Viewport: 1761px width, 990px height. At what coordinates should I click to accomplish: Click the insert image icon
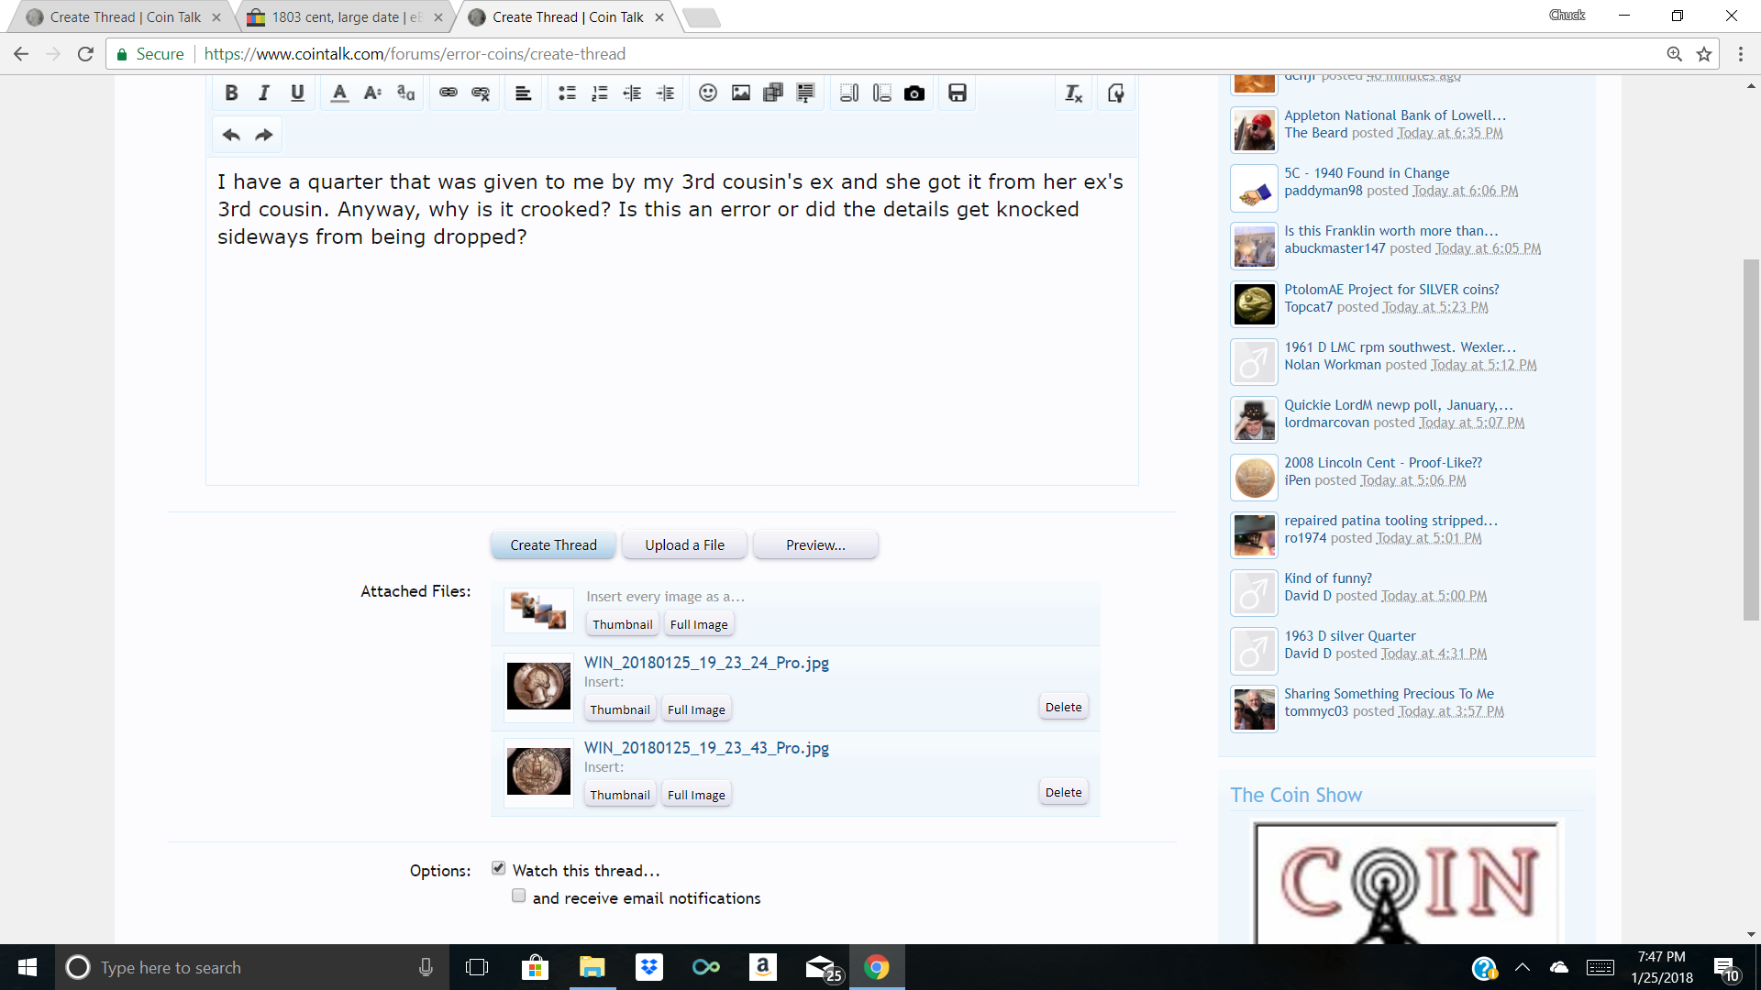click(740, 93)
